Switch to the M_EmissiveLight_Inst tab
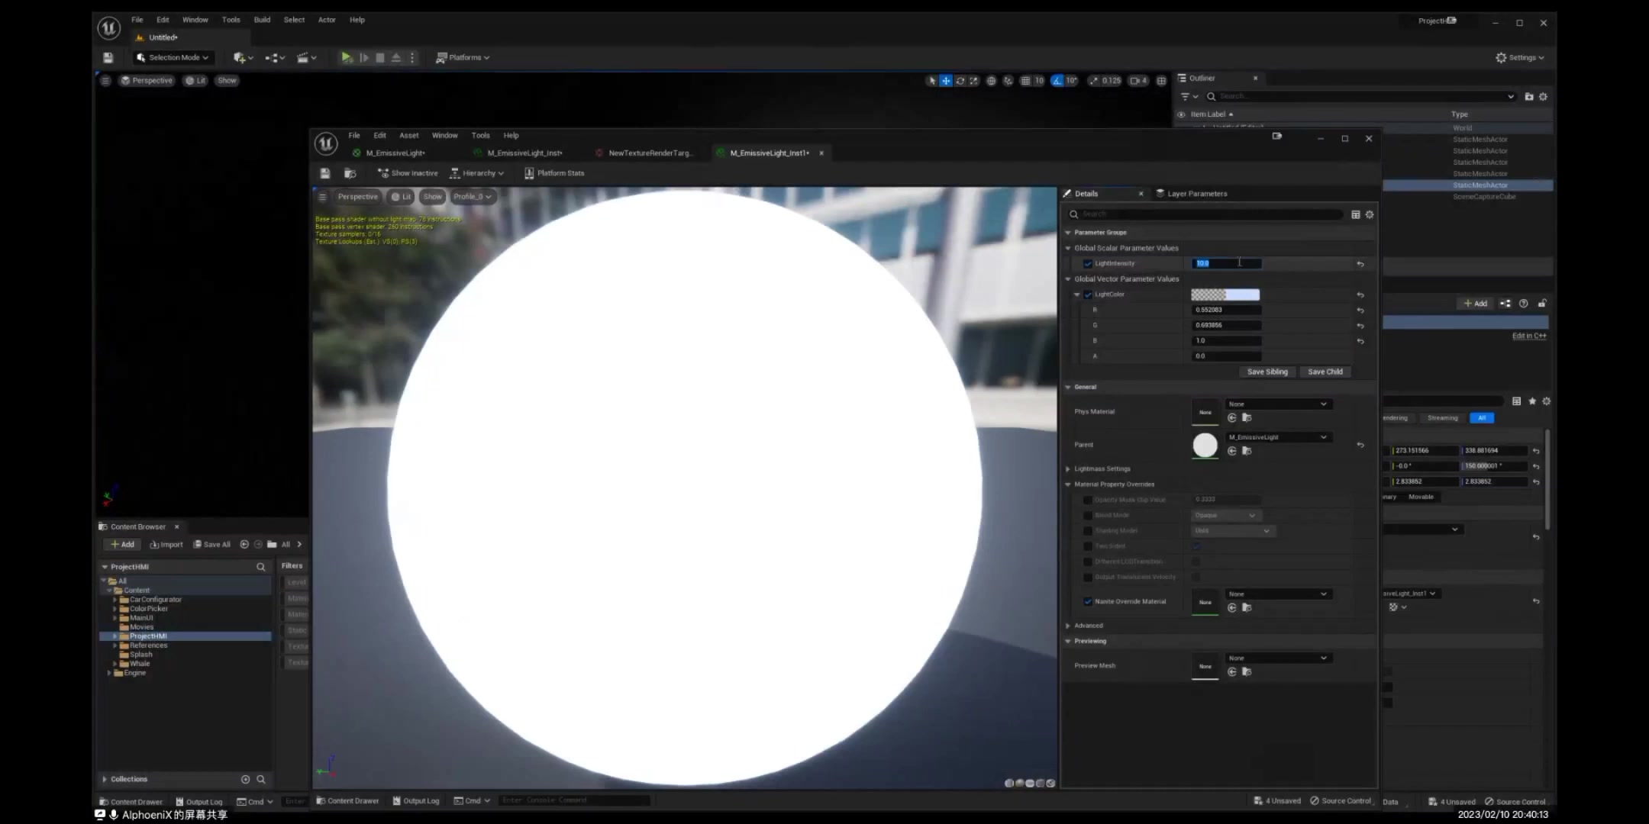Screen dimensions: 1649x824 click(519, 153)
